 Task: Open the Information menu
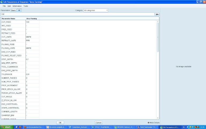[x=17, y=6]
